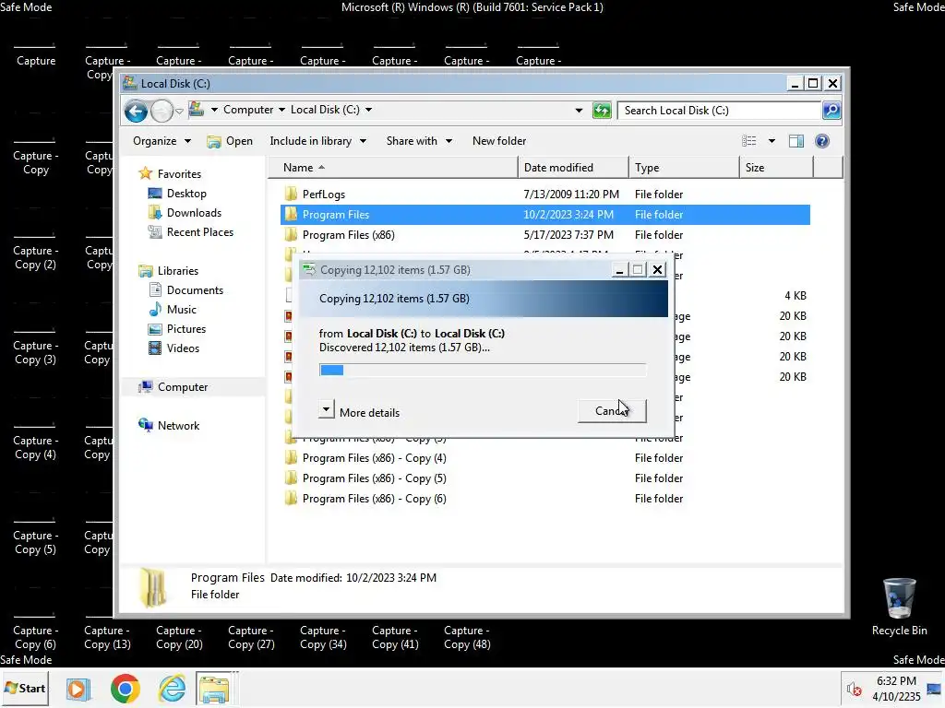Select the Program Files (x86) folder

pos(544,235)
